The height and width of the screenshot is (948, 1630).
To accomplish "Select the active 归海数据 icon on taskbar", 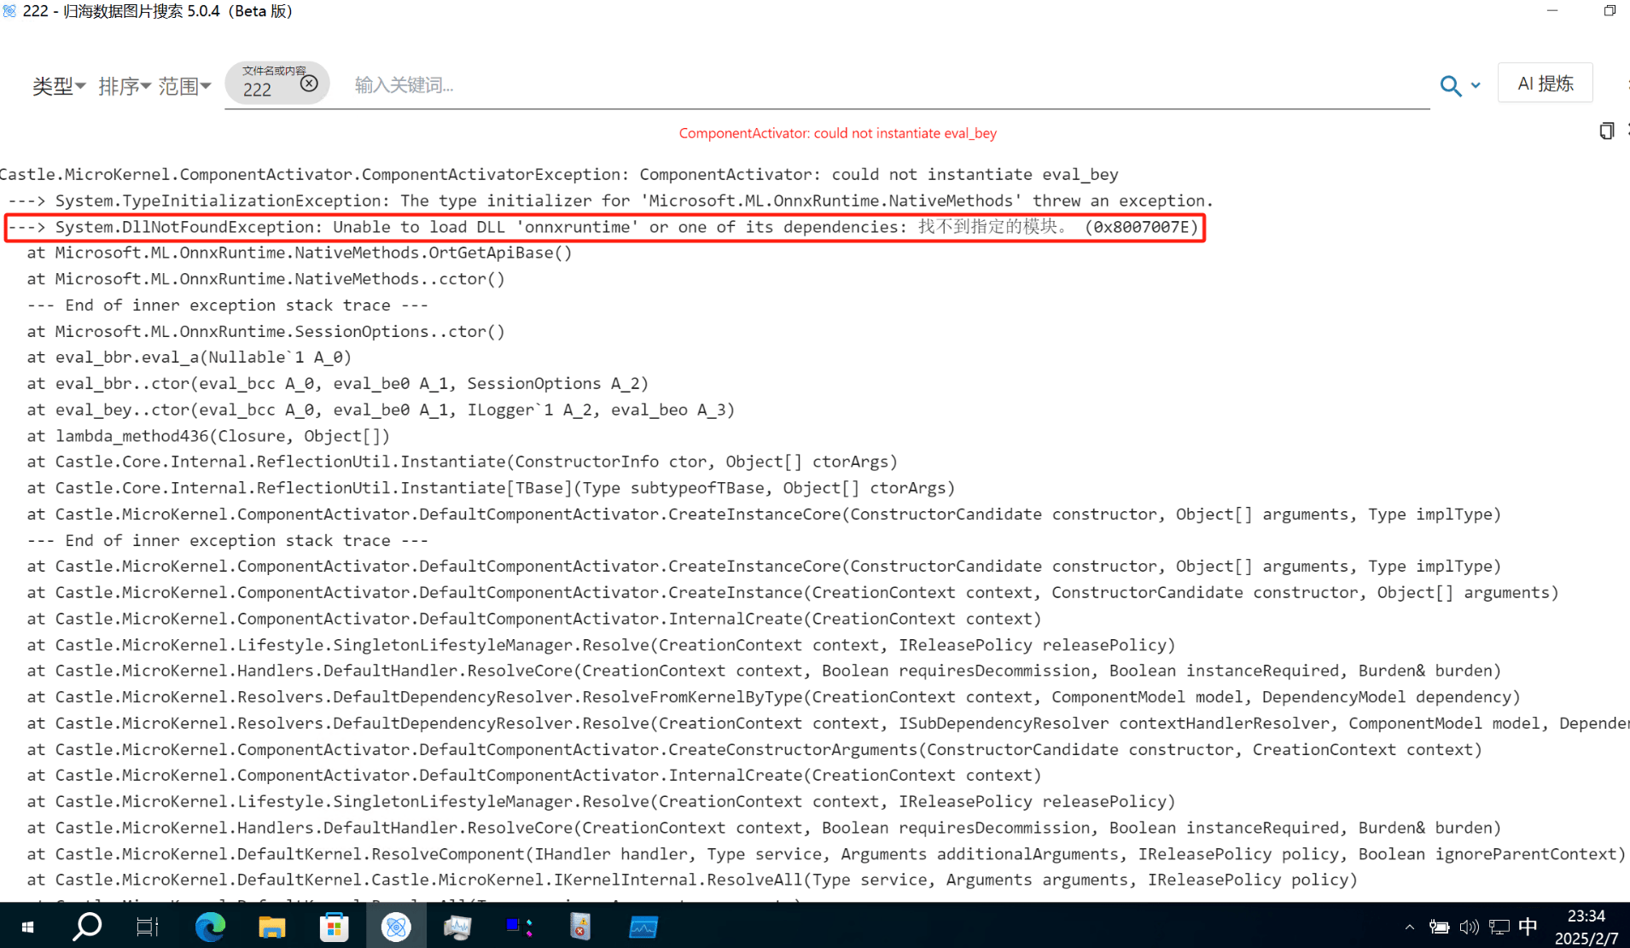I will tap(395, 927).
